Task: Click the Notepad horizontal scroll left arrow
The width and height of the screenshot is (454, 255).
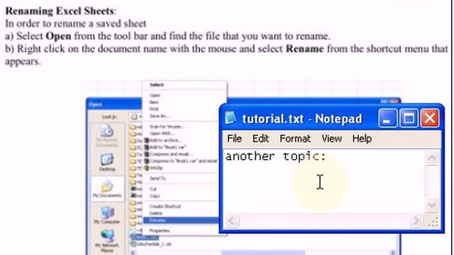Action: pyautogui.click(x=232, y=221)
